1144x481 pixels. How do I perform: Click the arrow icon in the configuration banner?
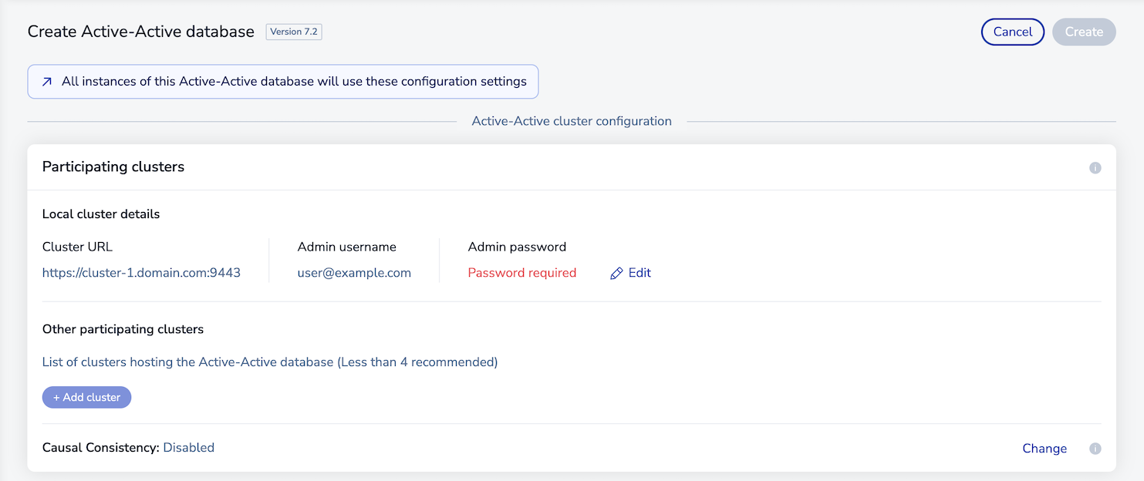pos(47,82)
